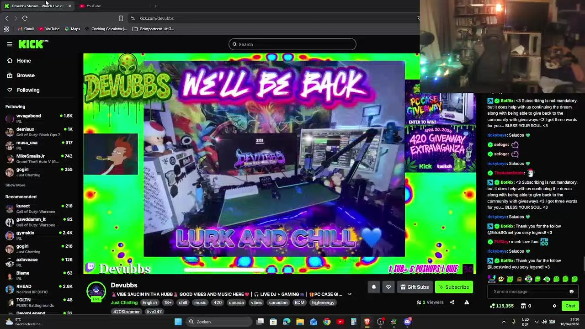585x329 pixels.
Task: Open demisux channel in Following list
Action: point(39,132)
